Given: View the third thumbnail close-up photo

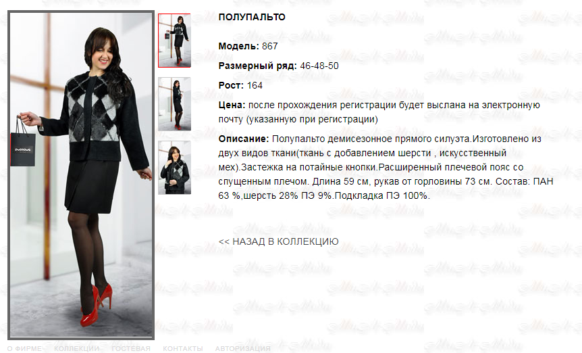Looking at the screenshot, I should pyautogui.click(x=174, y=168).
